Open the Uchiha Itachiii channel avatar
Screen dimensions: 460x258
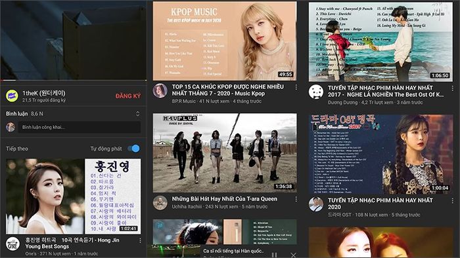160,202
